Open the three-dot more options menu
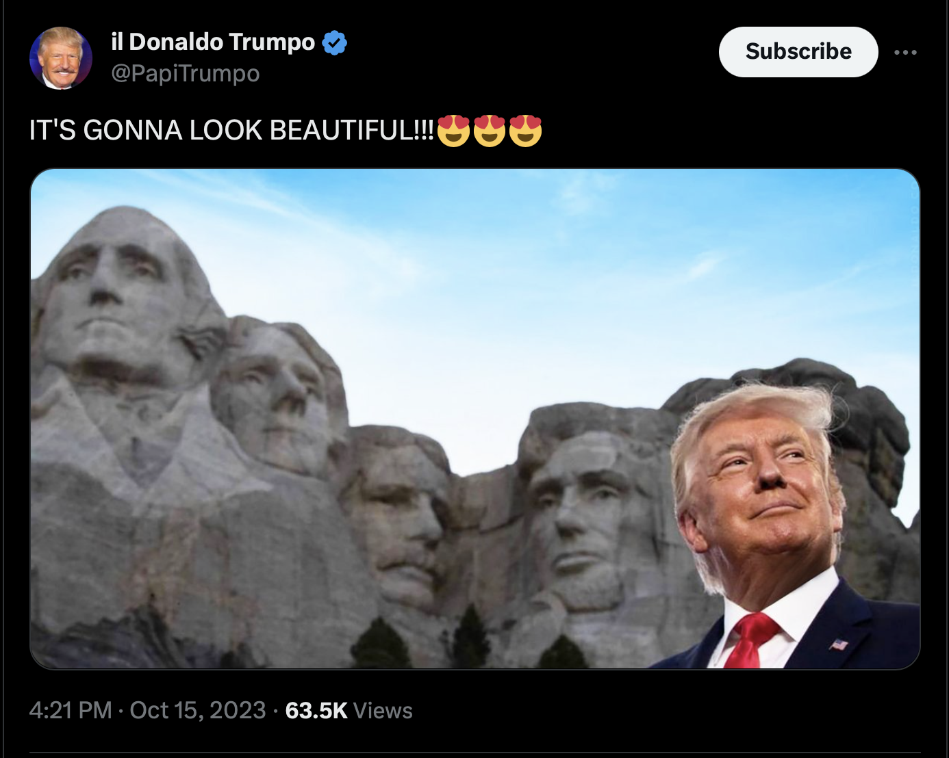The width and height of the screenshot is (949, 758). pos(905,52)
